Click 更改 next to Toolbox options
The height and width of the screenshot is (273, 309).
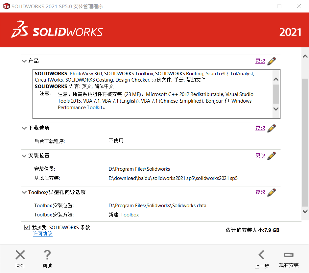[x=260, y=192]
